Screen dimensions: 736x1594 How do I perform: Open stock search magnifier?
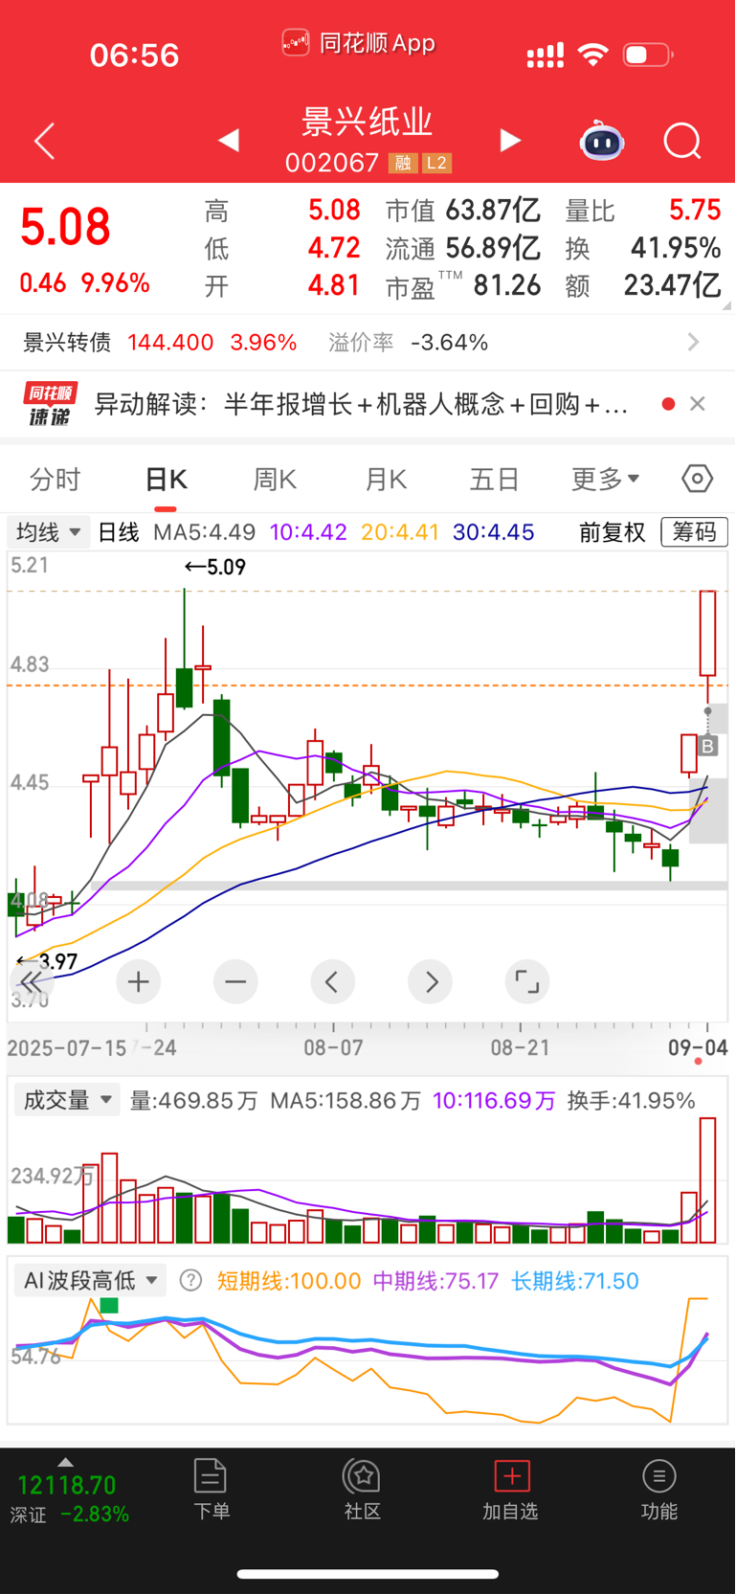coord(682,142)
